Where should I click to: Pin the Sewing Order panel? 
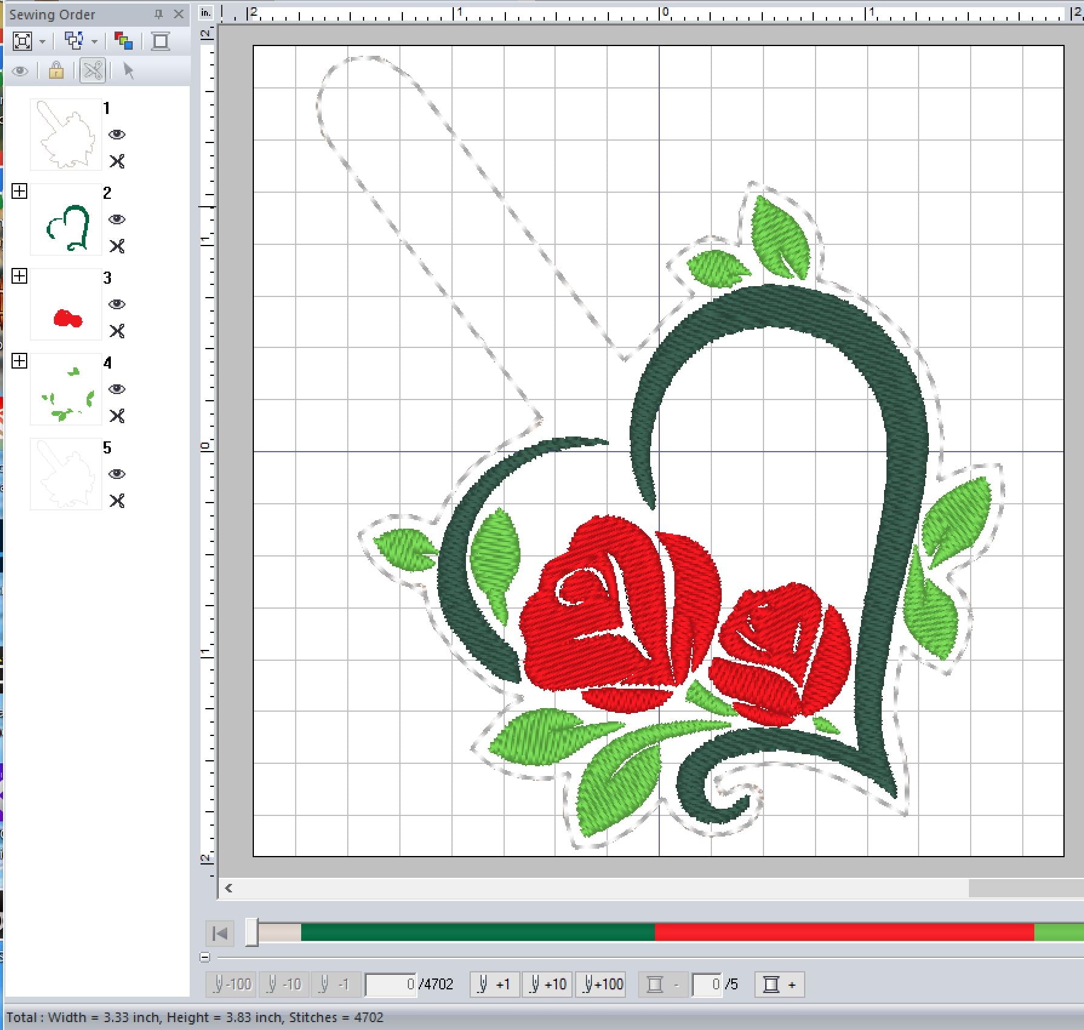pos(159,14)
